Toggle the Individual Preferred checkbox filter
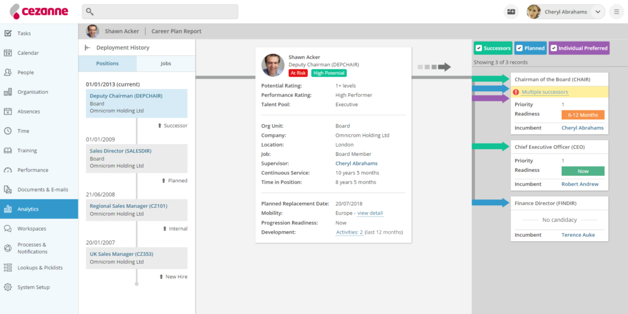 (554, 48)
